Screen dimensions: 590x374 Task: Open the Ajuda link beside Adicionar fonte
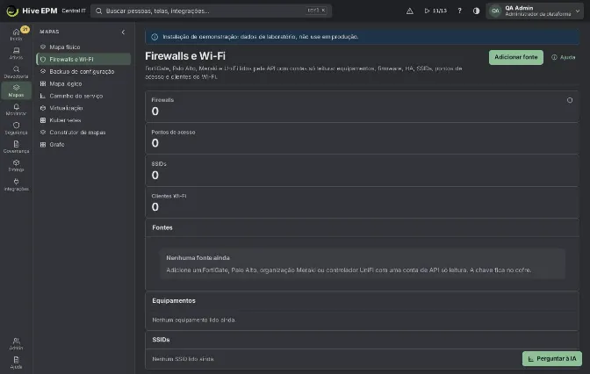564,57
